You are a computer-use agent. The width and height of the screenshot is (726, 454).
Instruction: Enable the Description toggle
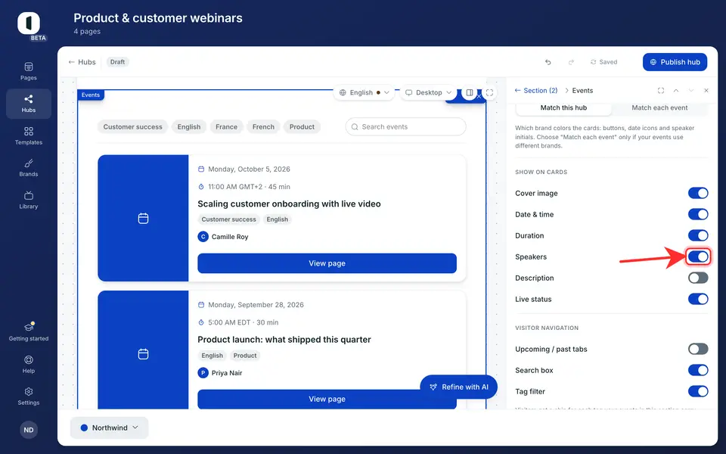[698, 278]
